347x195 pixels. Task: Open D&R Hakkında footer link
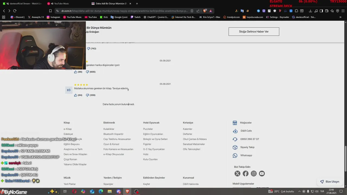coord(191,184)
